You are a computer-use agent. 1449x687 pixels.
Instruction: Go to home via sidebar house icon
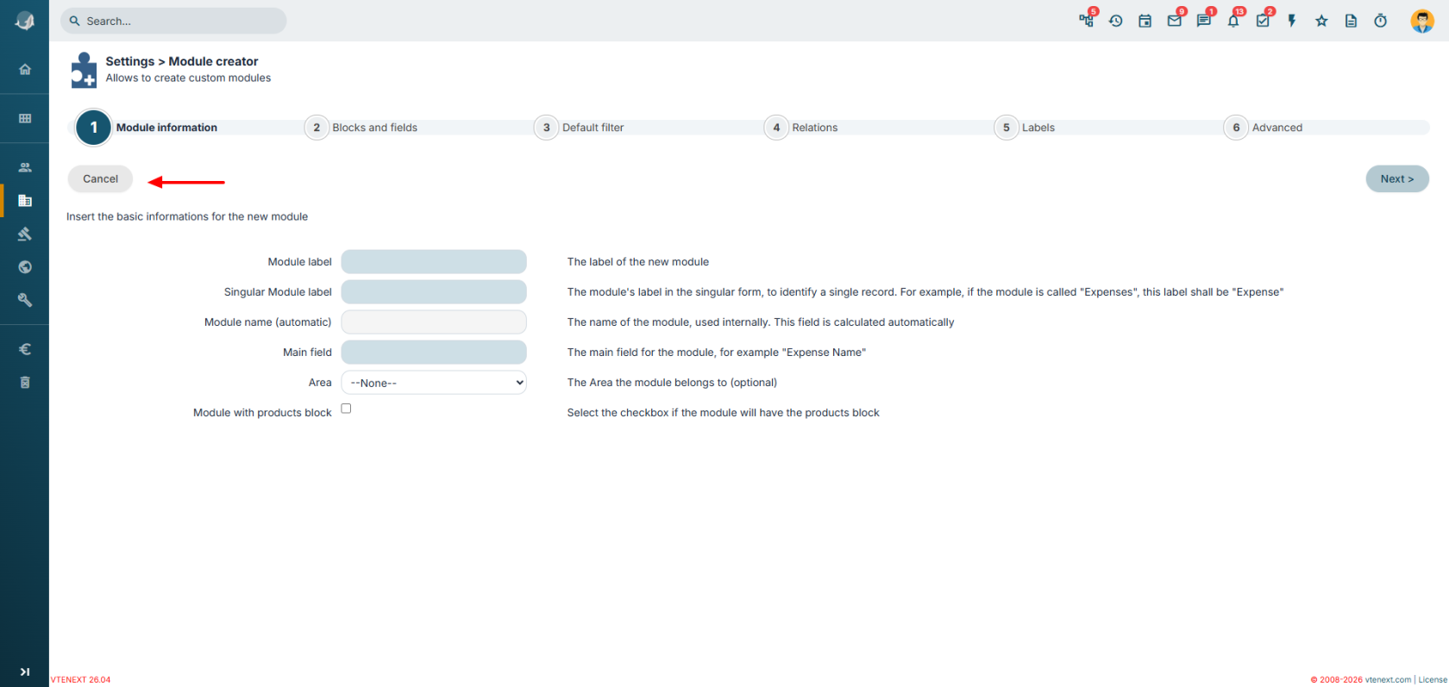pos(25,69)
